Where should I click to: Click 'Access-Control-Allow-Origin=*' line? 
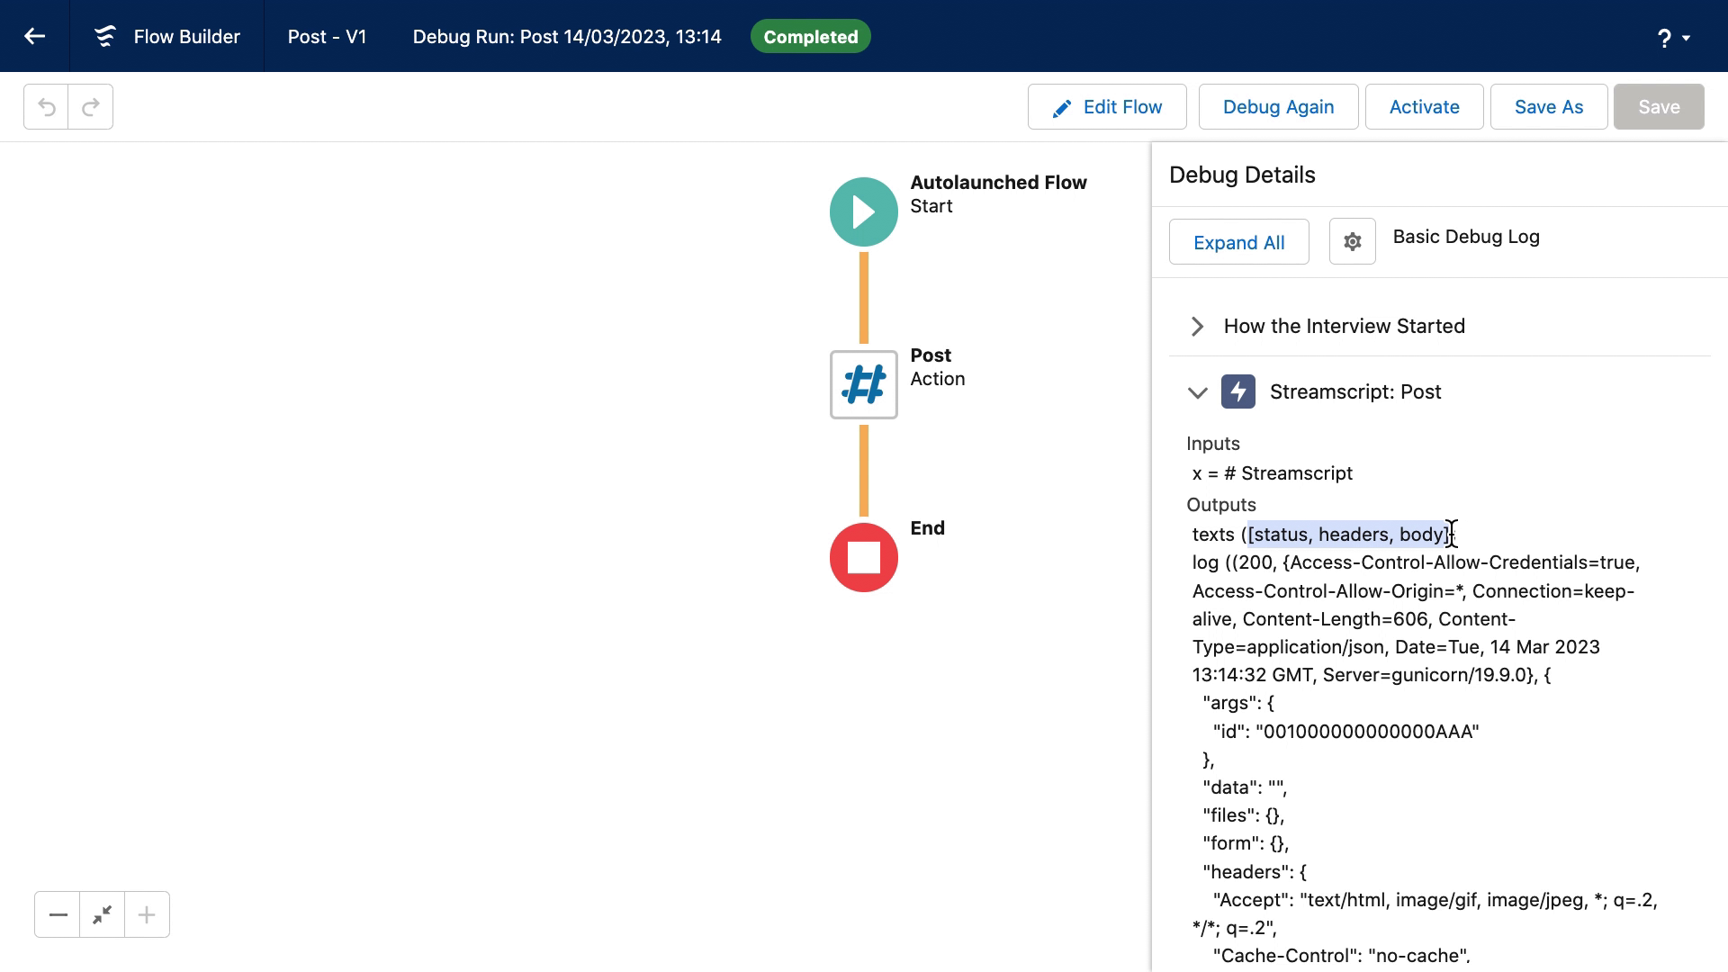(x=1413, y=591)
